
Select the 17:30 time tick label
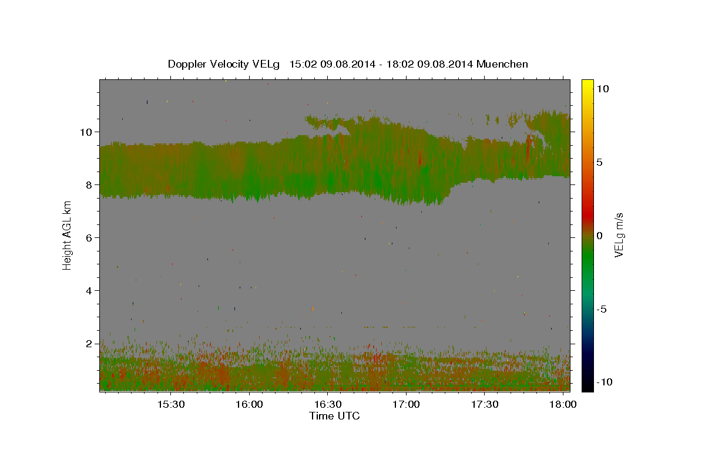click(485, 404)
